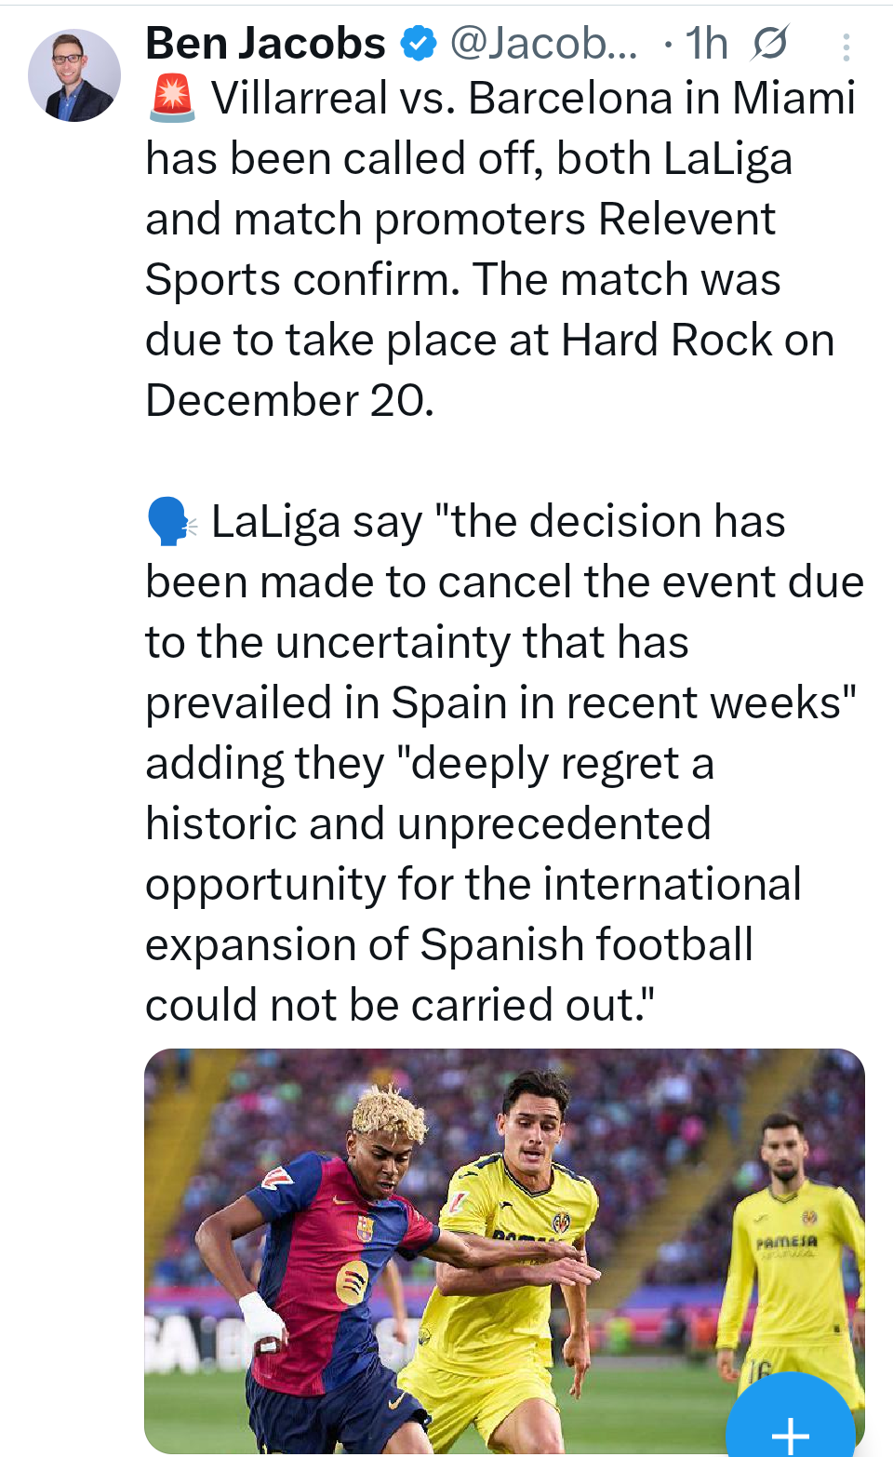This screenshot has height=1457, width=893.
Task: Click the blue verified badge
Action: tap(419, 43)
